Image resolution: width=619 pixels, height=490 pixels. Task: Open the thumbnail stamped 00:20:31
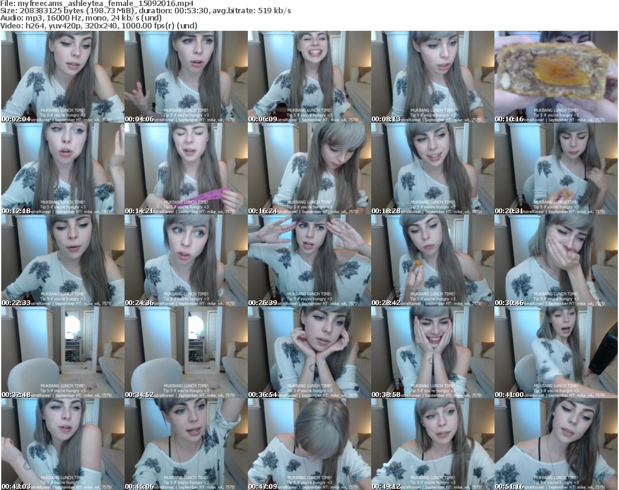pyautogui.click(x=556, y=169)
